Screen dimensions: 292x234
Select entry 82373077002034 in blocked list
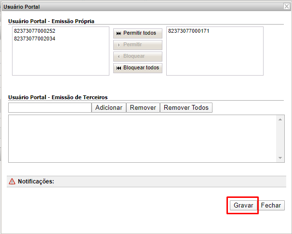pyautogui.click(x=35, y=39)
